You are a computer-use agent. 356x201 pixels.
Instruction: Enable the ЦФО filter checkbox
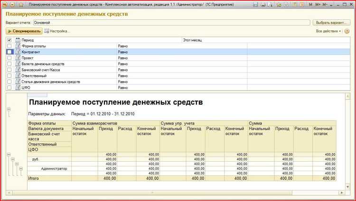(9, 87)
